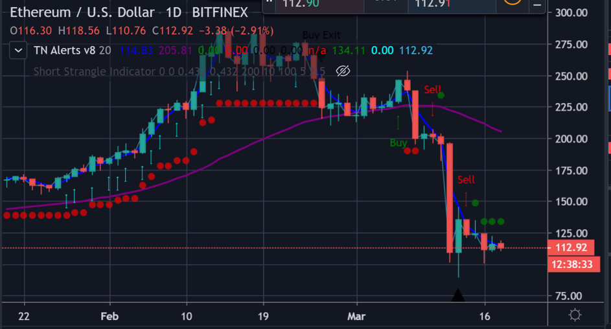The image size is (611, 329).
Task: Click the green Buy signal label
Action: tap(398, 142)
